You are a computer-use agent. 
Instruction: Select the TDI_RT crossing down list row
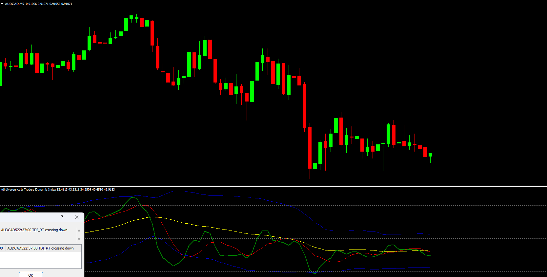tap(40, 248)
